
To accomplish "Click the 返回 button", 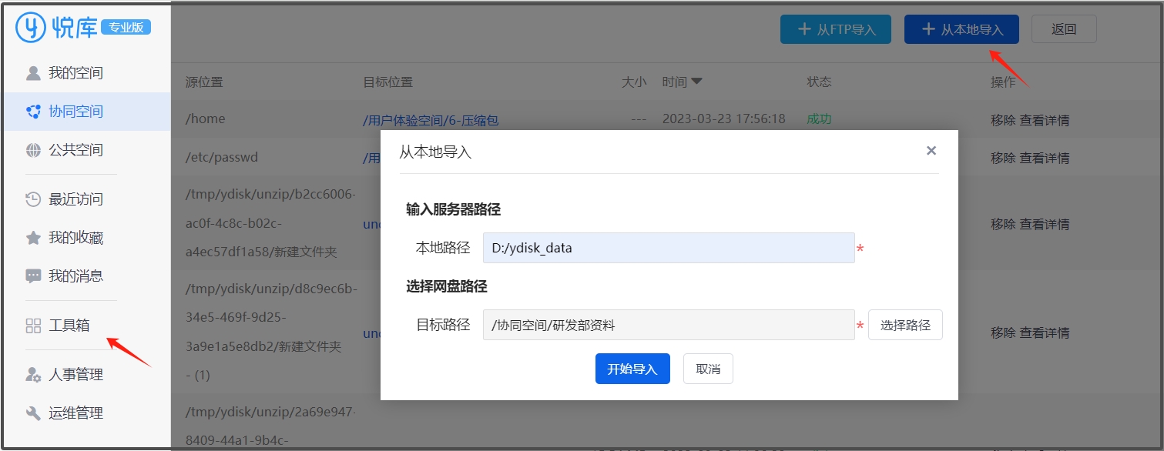I will [x=1063, y=29].
